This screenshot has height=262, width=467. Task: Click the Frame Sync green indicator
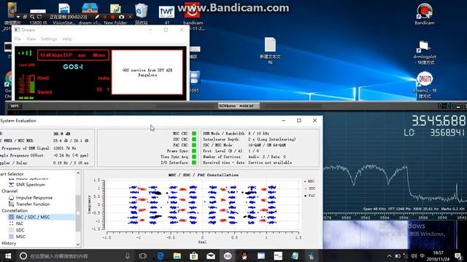[x=194, y=151]
